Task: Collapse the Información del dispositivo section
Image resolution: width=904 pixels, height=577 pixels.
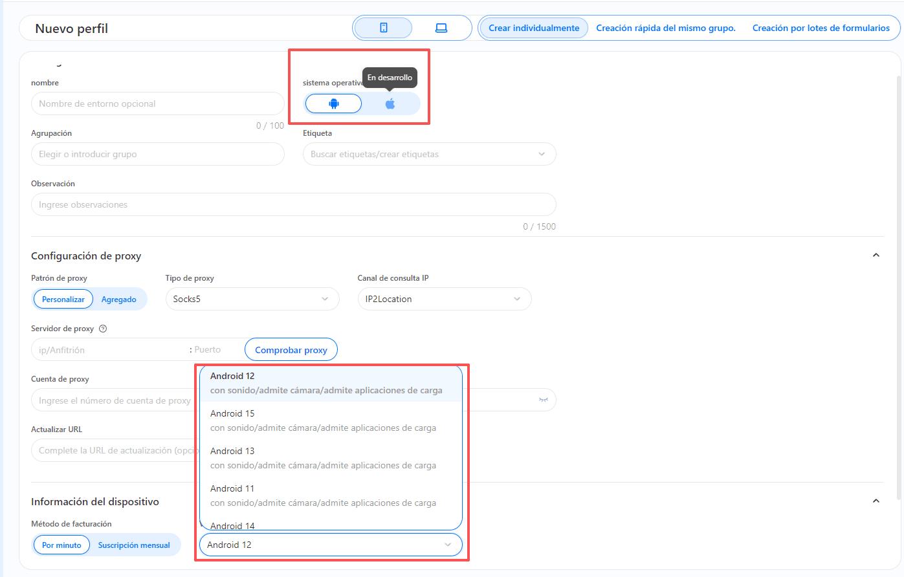Action: (876, 501)
